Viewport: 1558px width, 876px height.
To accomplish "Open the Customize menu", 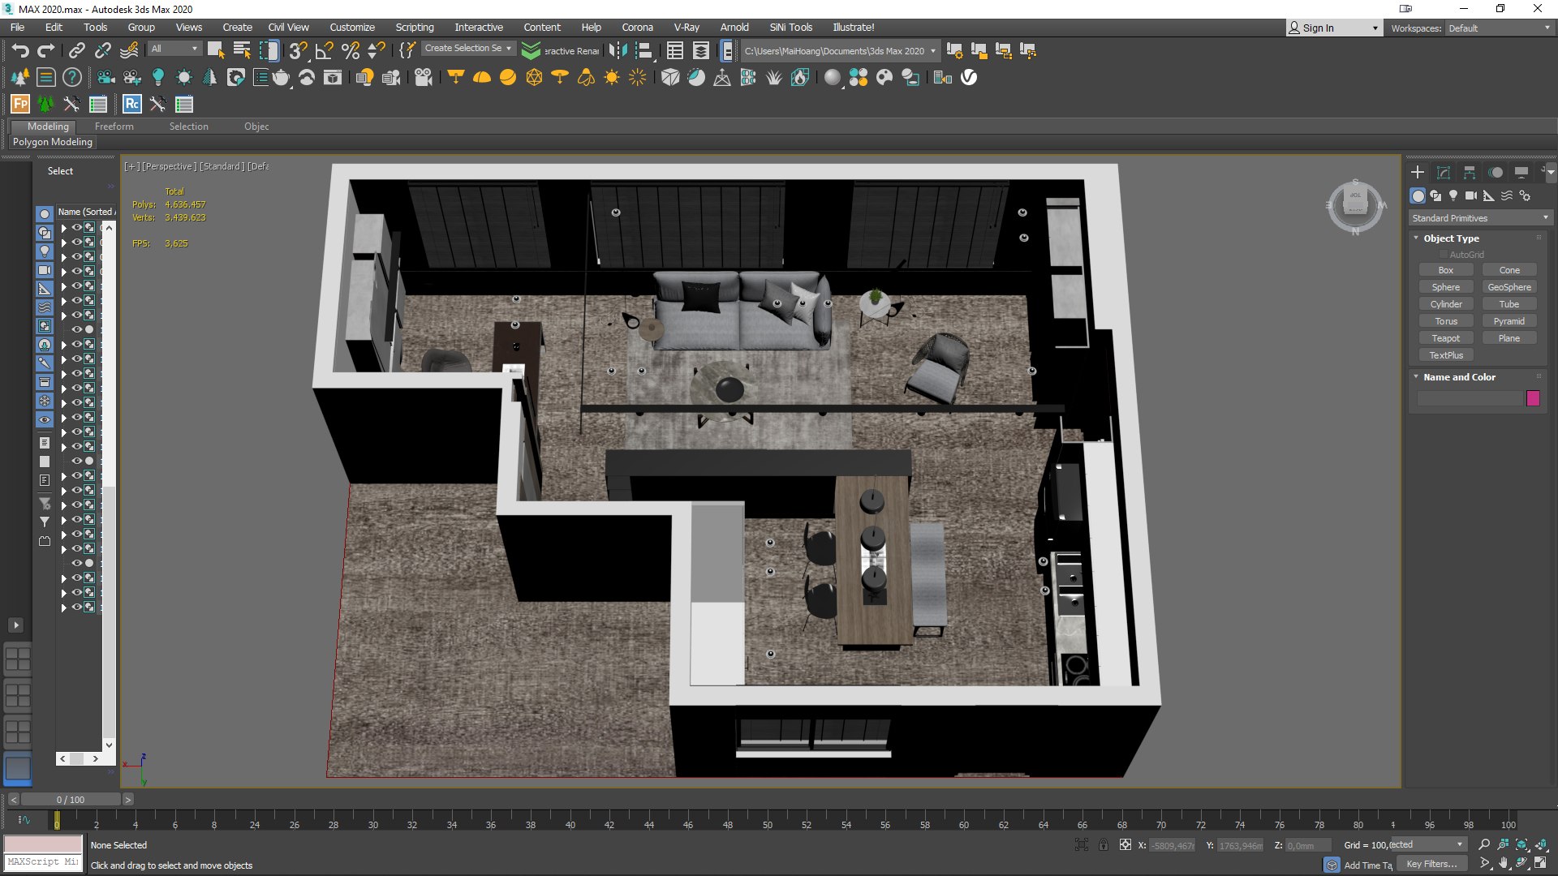I will click(352, 28).
